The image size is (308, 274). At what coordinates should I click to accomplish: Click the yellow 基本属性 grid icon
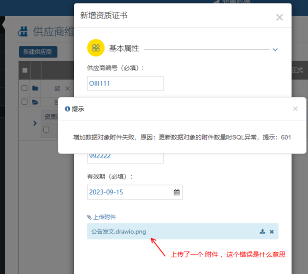96,48
